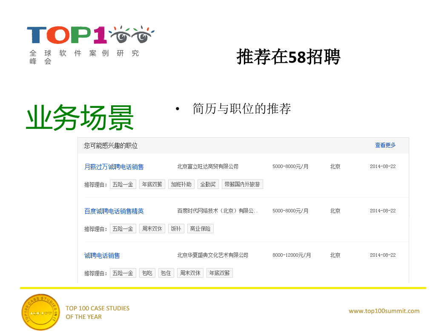This screenshot has height=336, width=447.
Task: Select company 百度时代网络技术（北京）有限公..
Action: 217,211
